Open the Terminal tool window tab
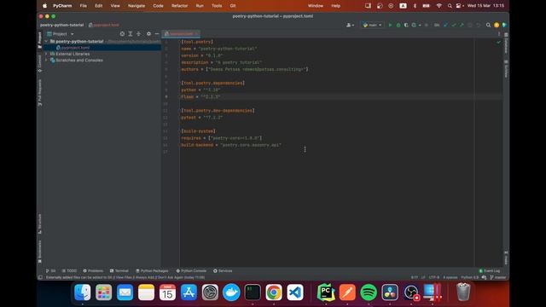546x307 pixels. coord(119,271)
